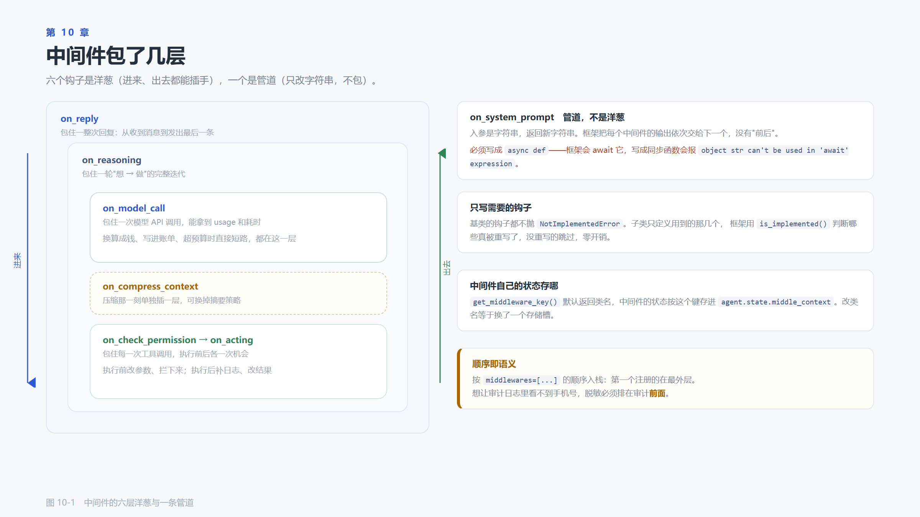Screen dimensions: 920x517
Task: Click the "get_middleware_key()" code snippet
Action: (515, 302)
